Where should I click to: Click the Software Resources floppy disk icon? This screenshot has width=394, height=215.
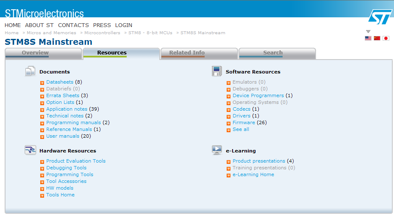point(216,71)
